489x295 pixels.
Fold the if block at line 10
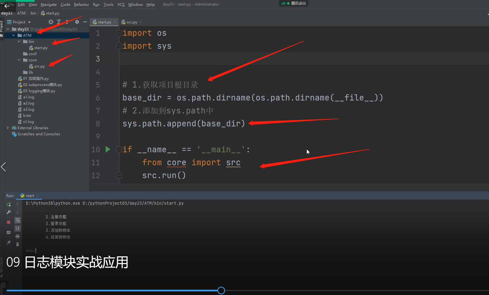(119, 150)
